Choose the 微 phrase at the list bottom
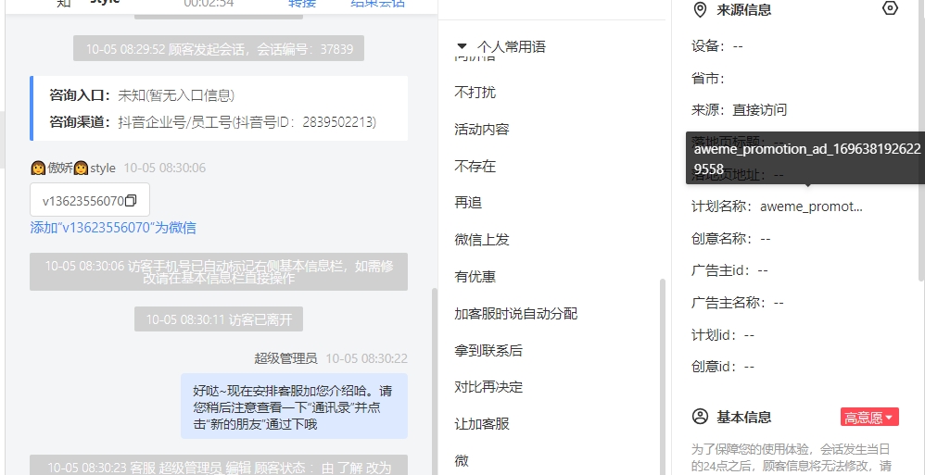Image resolution: width=925 pixels, height=475 pixels. [x=462, y=460]
